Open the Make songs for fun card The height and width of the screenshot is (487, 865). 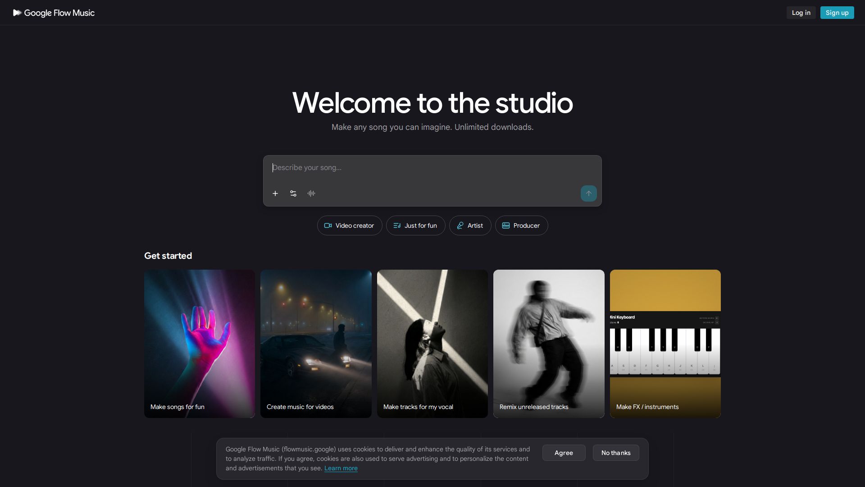[x=200, y=344]
